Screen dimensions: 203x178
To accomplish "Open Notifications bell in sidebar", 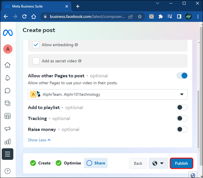I will (8, 78).
